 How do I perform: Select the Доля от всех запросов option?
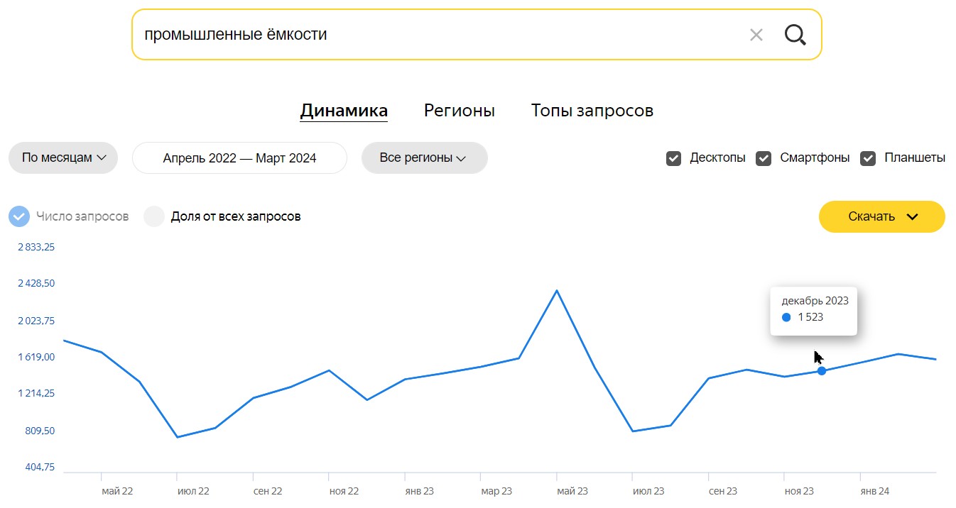(222, 216)
